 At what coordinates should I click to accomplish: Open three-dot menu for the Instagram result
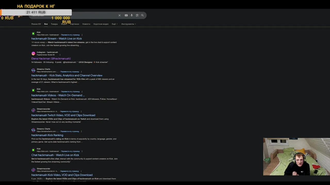[60, 55]
